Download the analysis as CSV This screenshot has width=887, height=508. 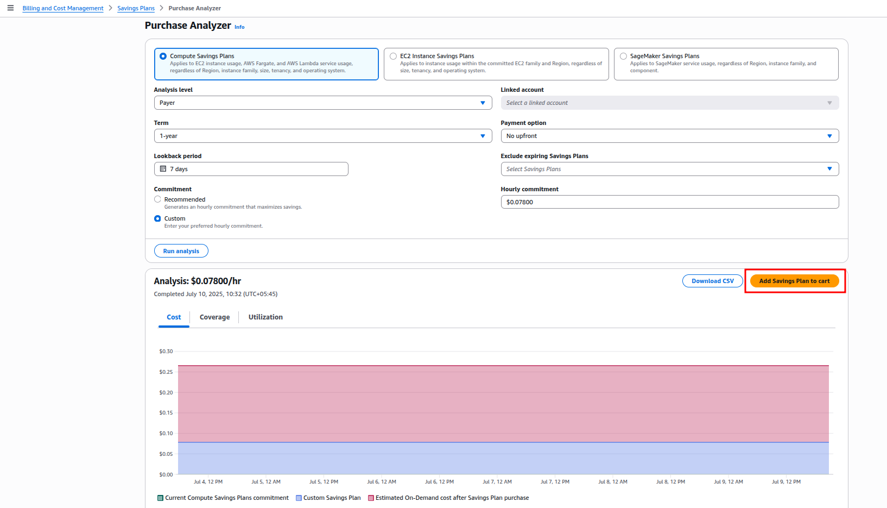(x=712, y=281)
